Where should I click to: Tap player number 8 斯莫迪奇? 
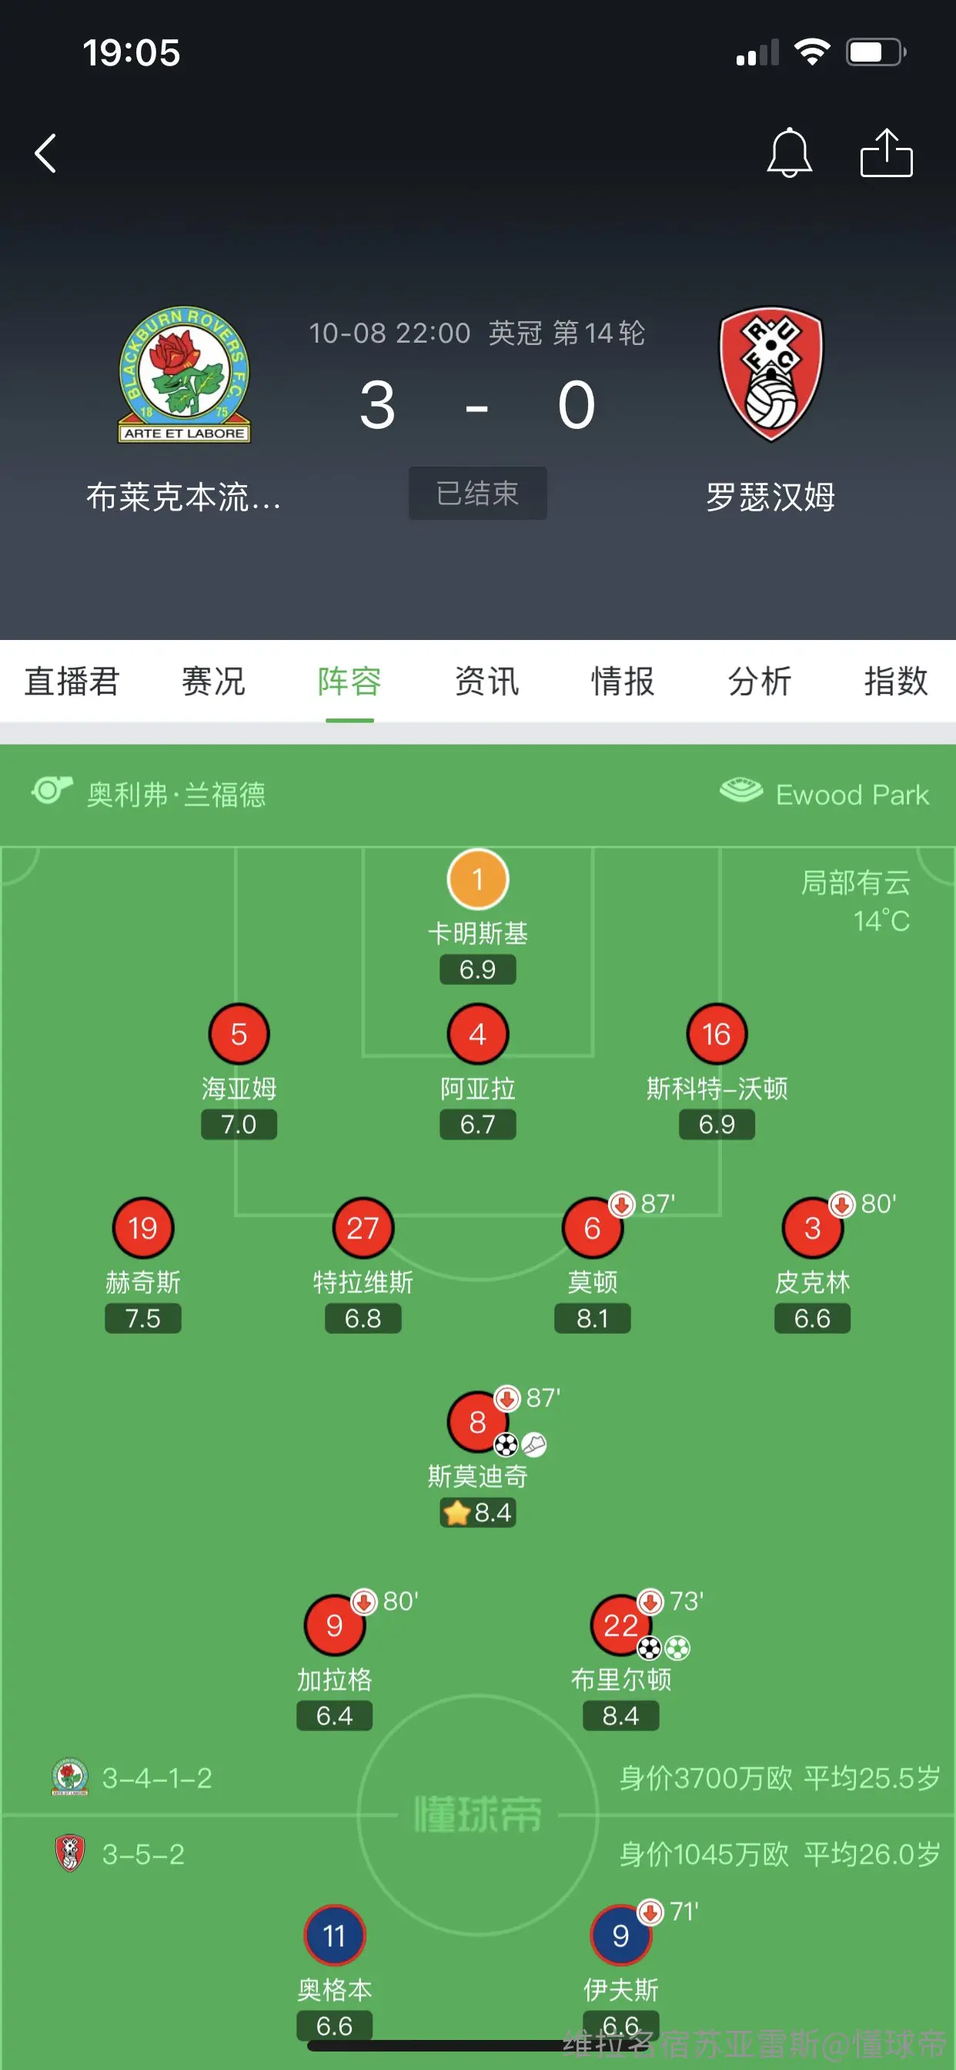(478, 1422)
